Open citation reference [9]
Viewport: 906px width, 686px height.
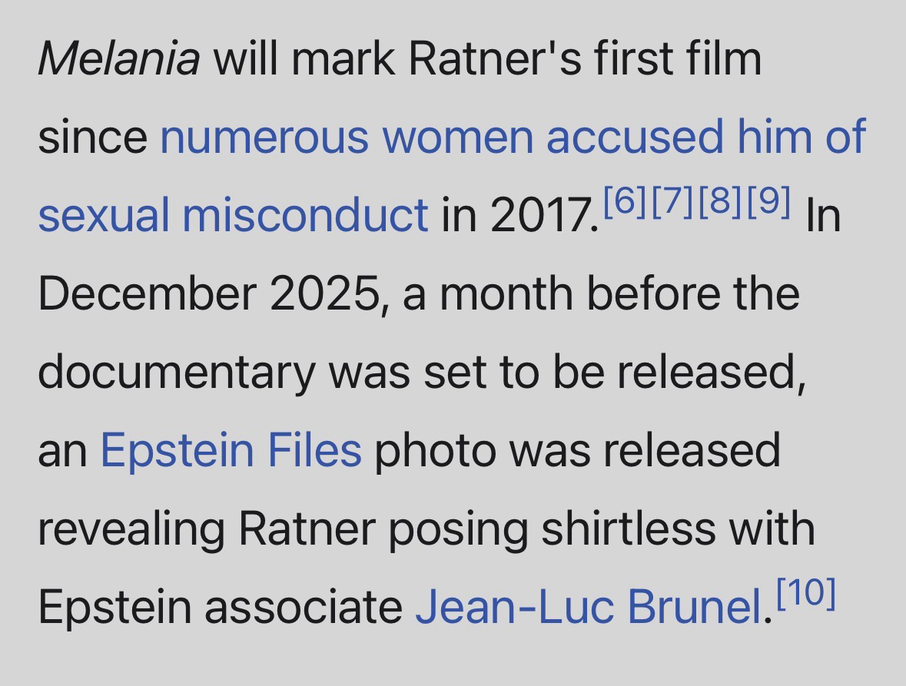click(x=768, y=200)
